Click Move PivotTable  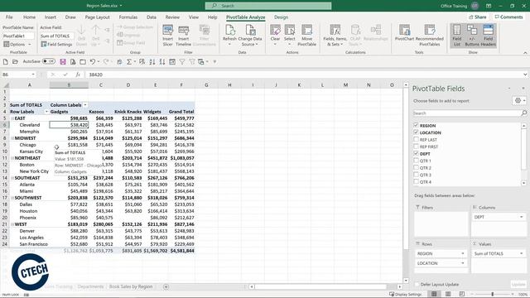click(307, 35)
